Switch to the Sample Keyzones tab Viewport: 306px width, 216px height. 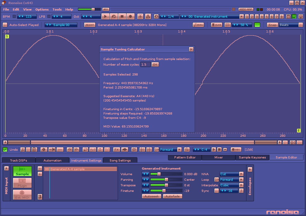[252, 158]
